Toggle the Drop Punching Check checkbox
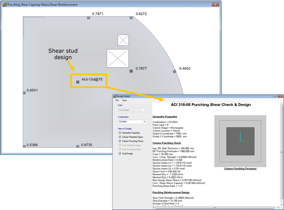 click(120, 149)
